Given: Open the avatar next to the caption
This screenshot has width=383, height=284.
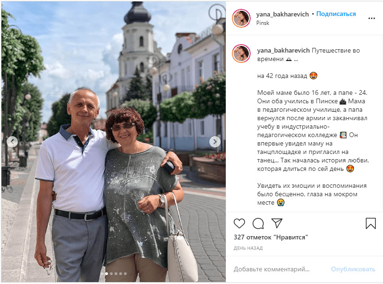Looking at the screenshot, I should point(241,54).
